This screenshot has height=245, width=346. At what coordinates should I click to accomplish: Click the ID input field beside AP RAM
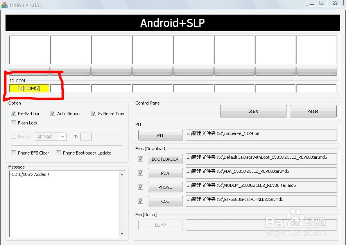[86, 137]
